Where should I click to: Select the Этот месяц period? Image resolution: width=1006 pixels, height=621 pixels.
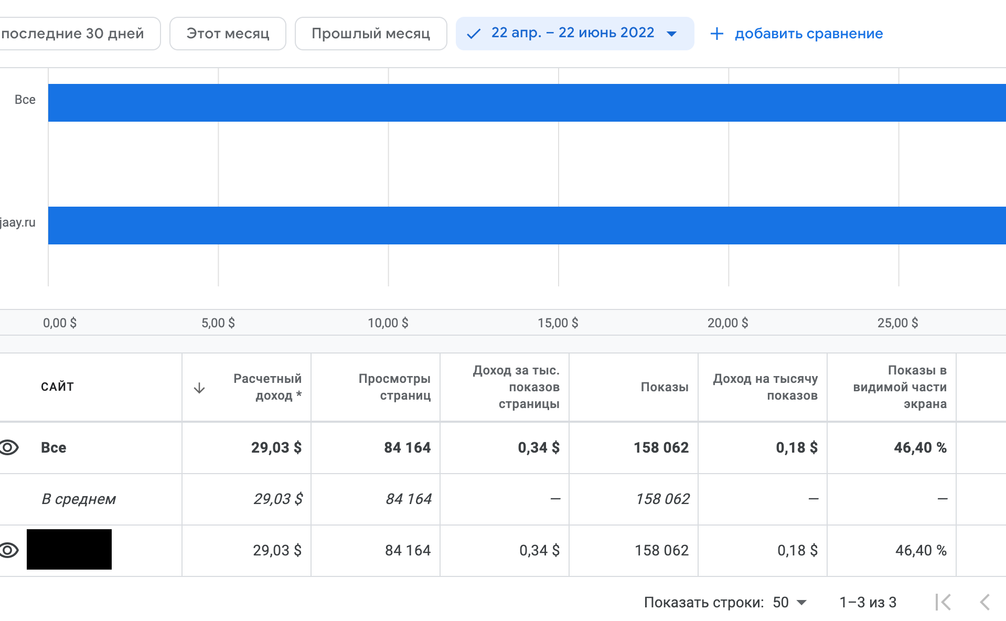click(x=228, y=34)
